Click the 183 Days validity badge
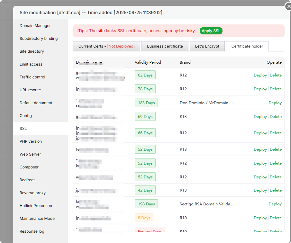This screenshot has height=243, width=291. [146, 103]
